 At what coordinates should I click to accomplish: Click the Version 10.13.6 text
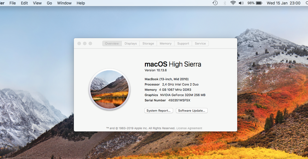coord(156,70)
